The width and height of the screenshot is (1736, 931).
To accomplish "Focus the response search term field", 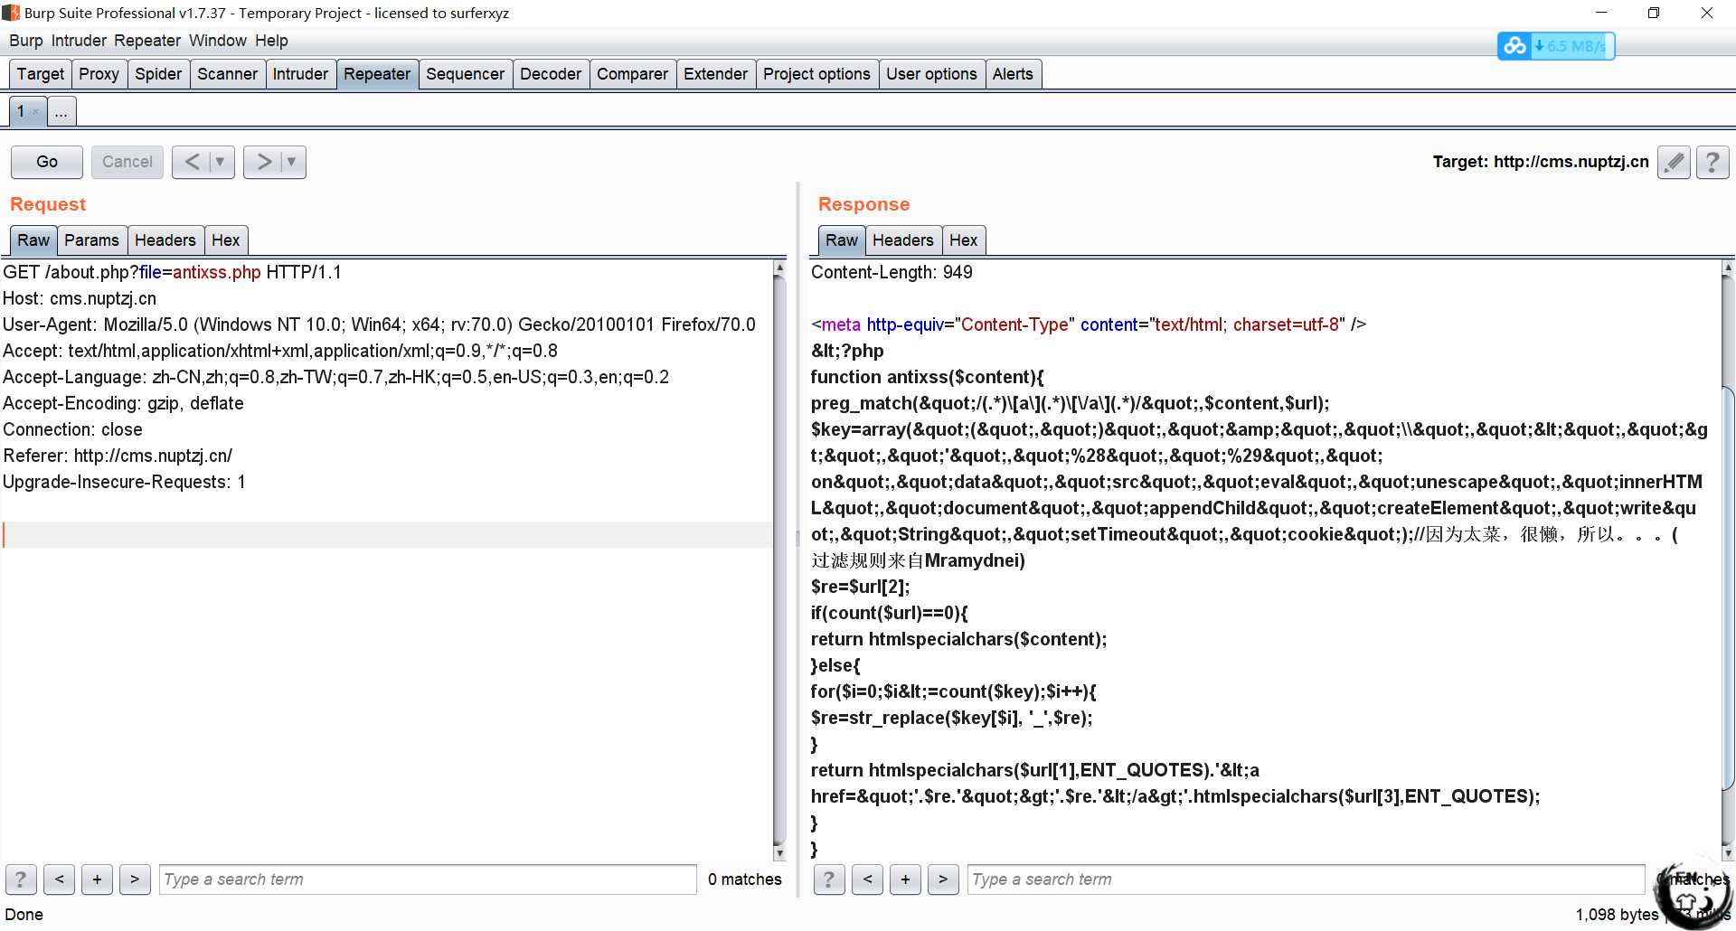I will click(1306, 879).
